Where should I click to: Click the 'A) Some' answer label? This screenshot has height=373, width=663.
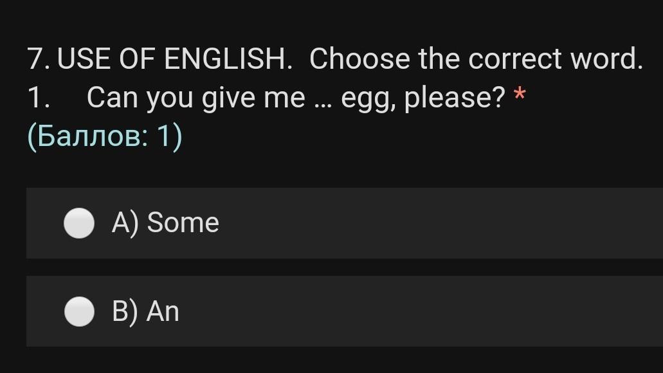coord(165,223)
